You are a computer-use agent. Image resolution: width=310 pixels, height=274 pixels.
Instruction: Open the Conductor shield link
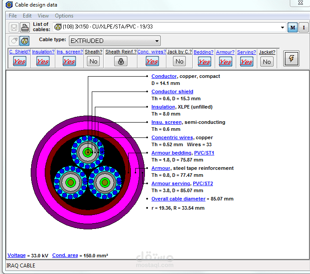pos(172,91)
